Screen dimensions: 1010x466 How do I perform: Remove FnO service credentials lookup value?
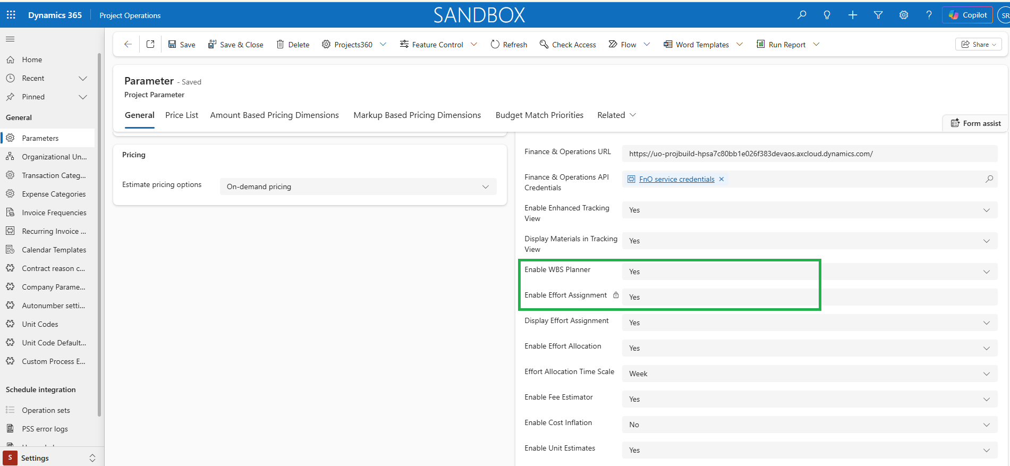click(722, 179)
